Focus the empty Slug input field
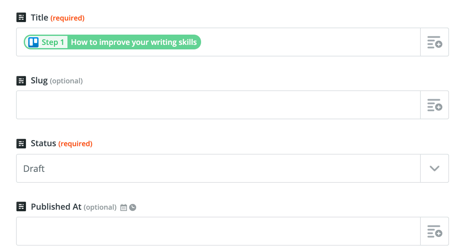The height and width of the screenshot is (252, 467). pos(218,105)
